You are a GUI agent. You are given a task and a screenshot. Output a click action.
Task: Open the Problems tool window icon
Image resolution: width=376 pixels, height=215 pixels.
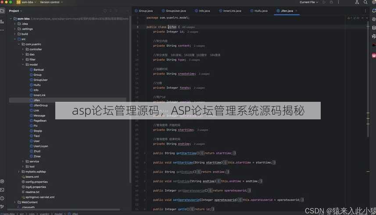pyautogui.click(x=2, y=198)
